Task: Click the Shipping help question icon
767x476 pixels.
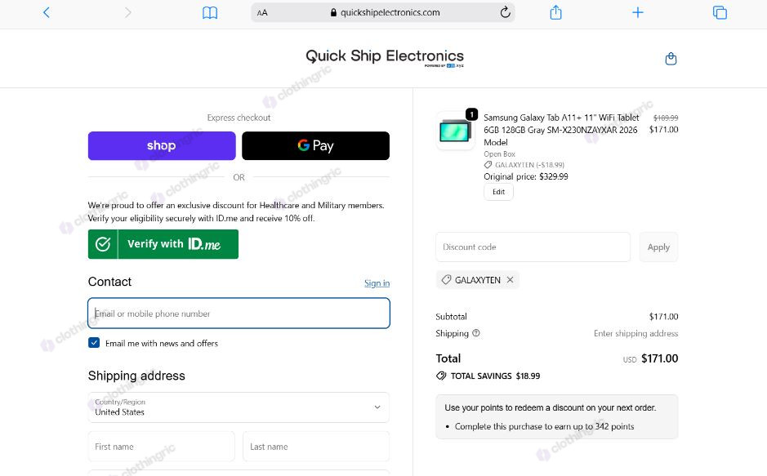Action: click(476, 333)
